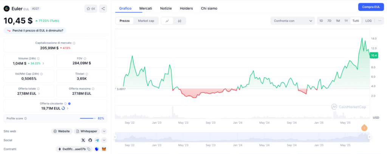Click Perché il prezzo di EUL è diminuito
The image size is (387, 154).
[x=35, y=31]
